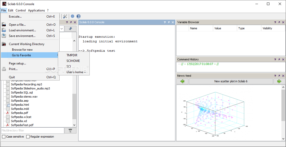Sort Variable Browser by Value column

tap(225, 28)
